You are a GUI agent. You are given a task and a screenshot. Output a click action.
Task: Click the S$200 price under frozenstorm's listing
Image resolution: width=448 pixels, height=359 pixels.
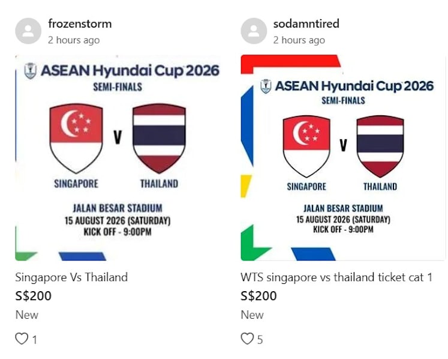pos(33,296)
